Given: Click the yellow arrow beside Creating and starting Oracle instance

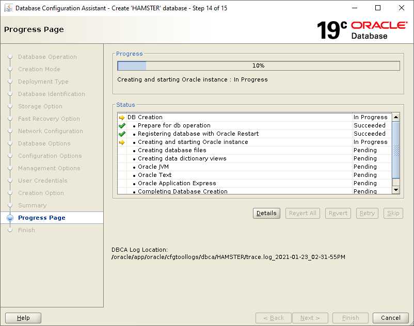Looking at the screenshot, I should [x=122, y=142].
